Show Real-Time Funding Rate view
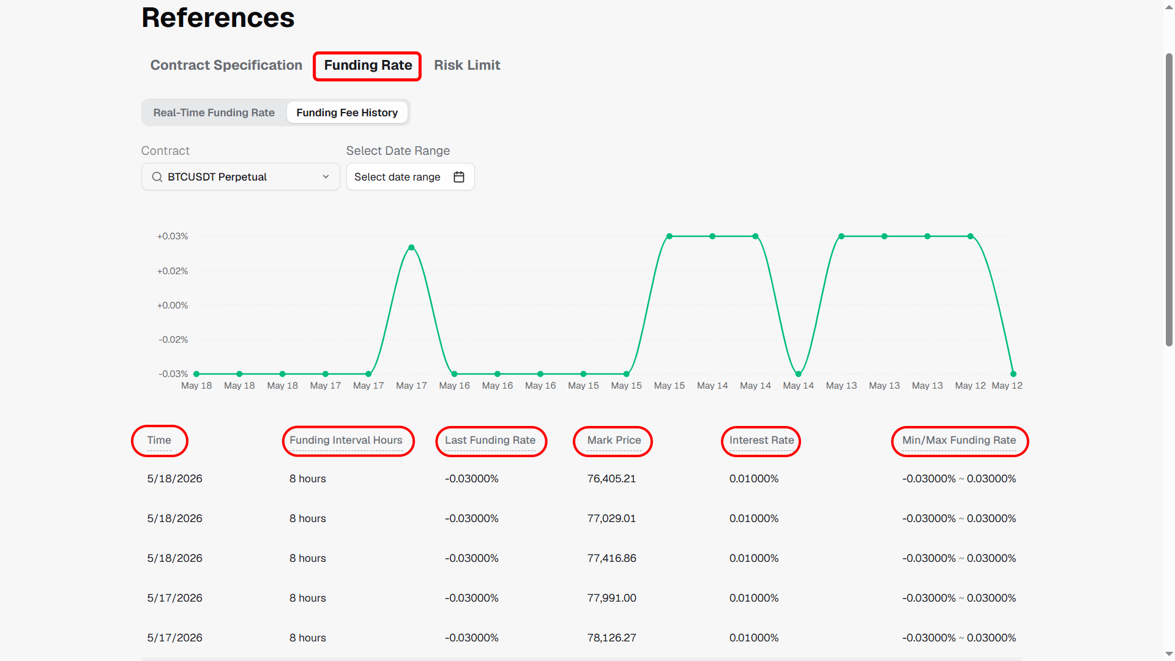Screen dimensions: 1175x661 click(x=214, y=113)
